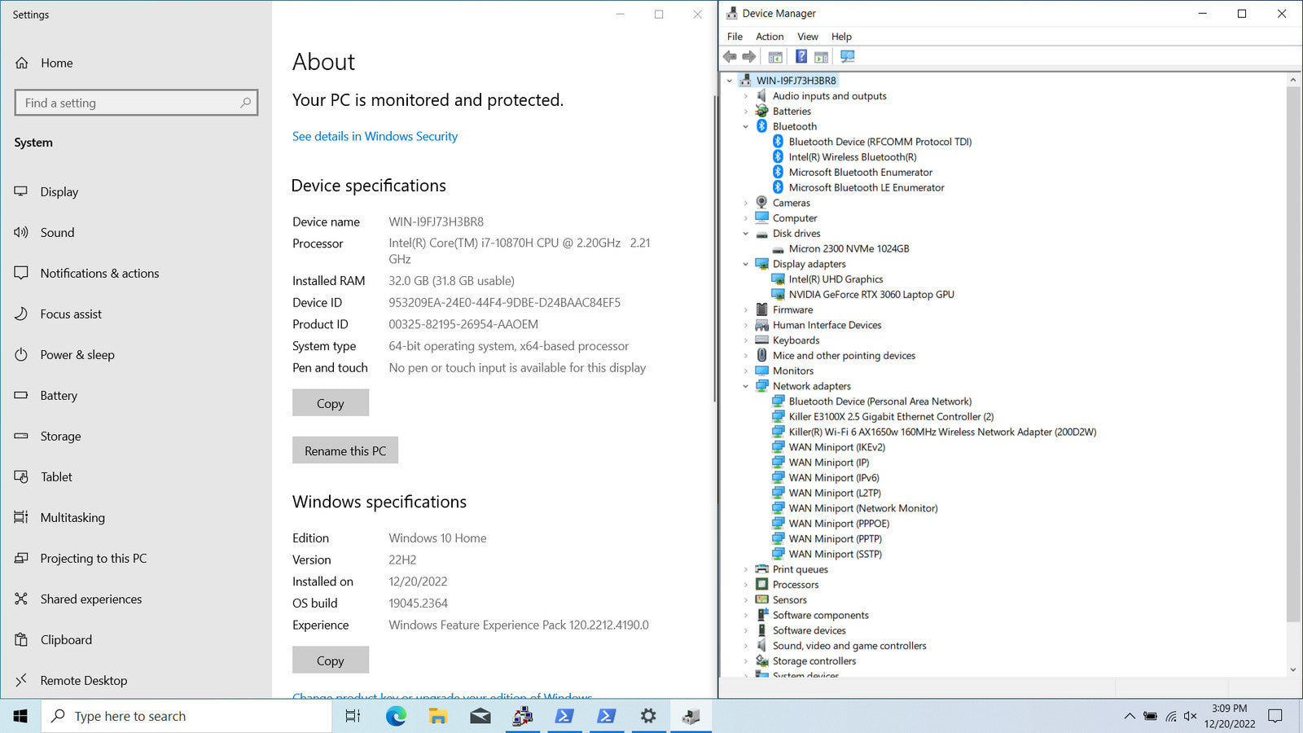Open the Help menu in Device Manager
Screen dimensions: 1303x733
tap(841, 37)
